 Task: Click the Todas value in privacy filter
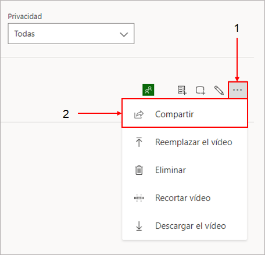click(24, 34)
